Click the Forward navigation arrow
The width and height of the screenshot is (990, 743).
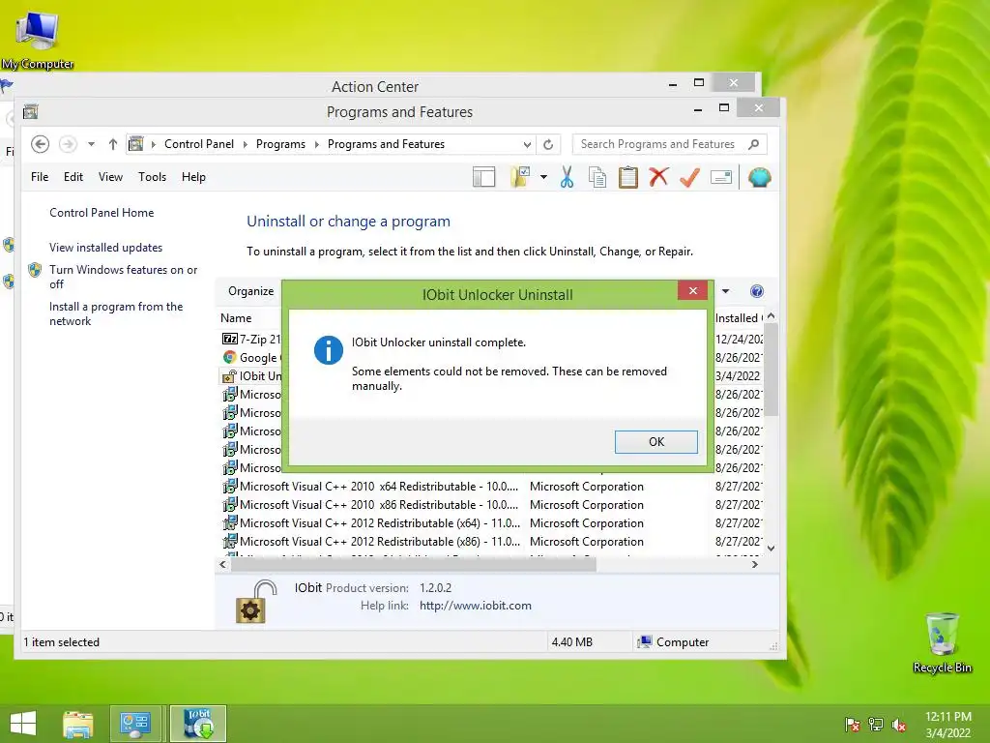[68, 144]
